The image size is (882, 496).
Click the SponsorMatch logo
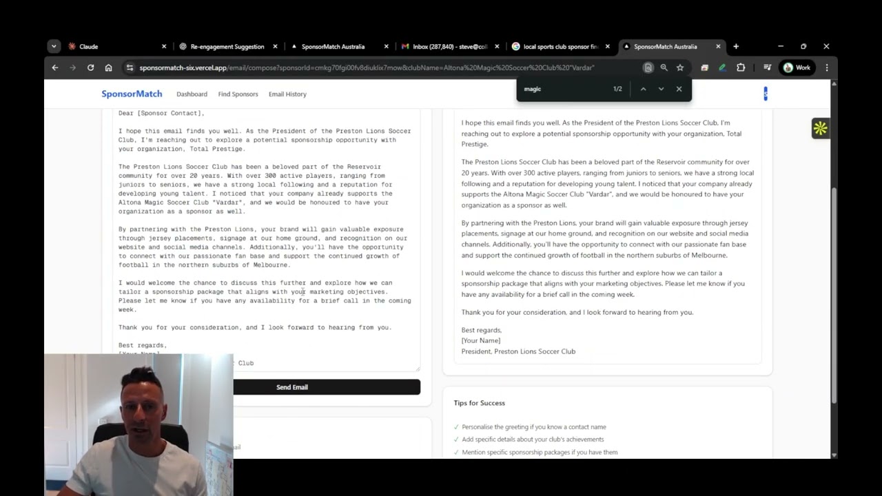132,94
